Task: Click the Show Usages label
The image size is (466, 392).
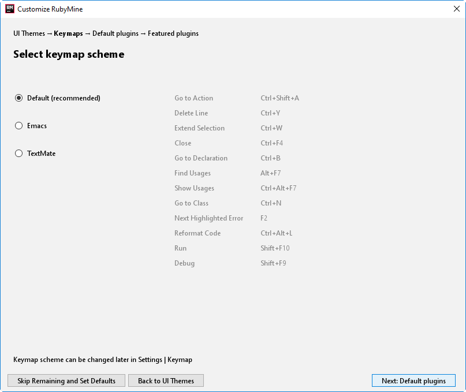Action: [x=195, y=188]
